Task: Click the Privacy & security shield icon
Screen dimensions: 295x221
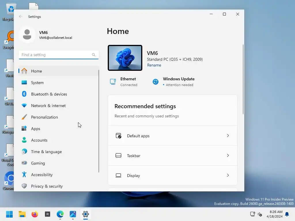Action: [24, 186]
